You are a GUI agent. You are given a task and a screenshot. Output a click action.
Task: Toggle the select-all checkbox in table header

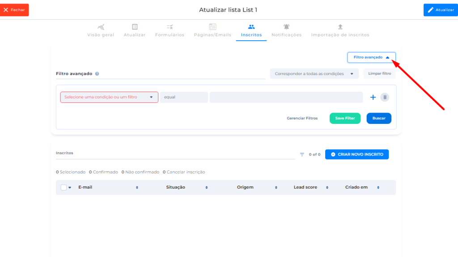tap(64, 188)
